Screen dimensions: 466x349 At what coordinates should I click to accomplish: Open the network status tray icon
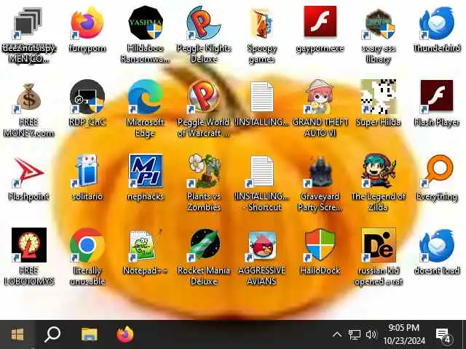(354, 334)
